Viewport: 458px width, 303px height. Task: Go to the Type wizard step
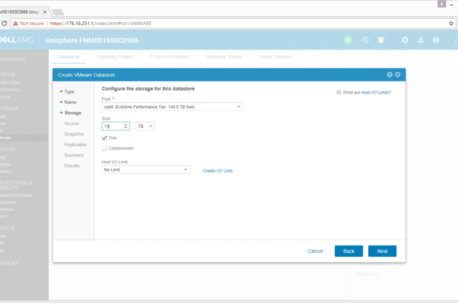69,92
